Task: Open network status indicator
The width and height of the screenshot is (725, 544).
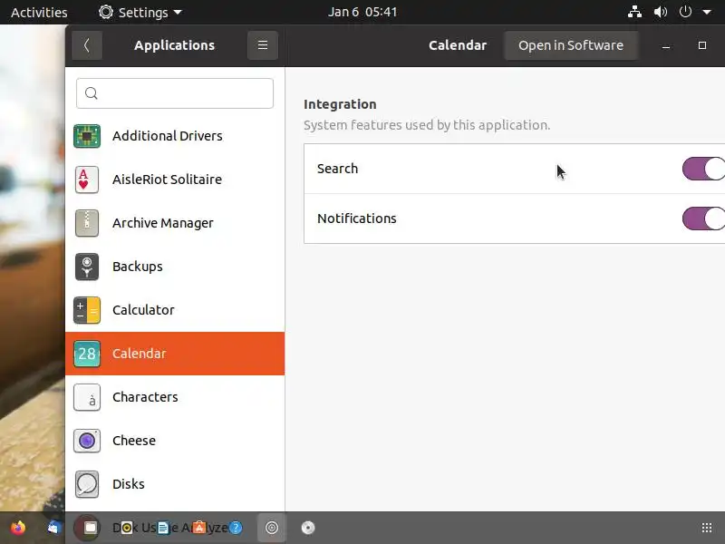Action: coord(634,12)
